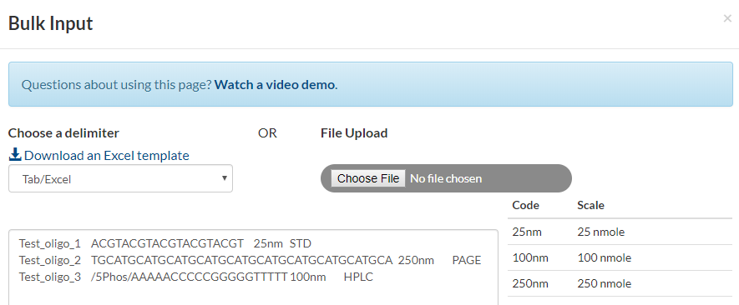Click the Choose File button

368,178
